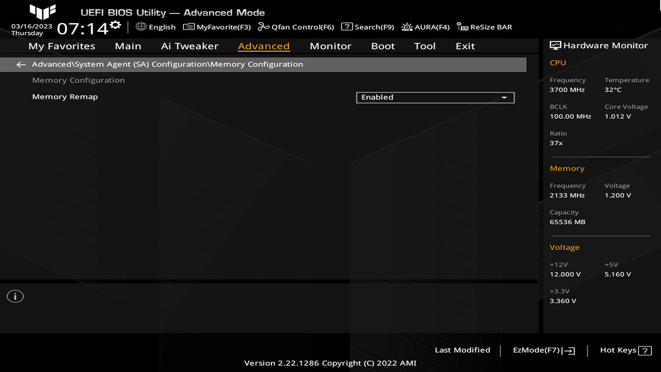Image resolution: width=661 pixels, height=372 pixels.
Task: Click the info icon in help panel
Action: (x=15, y=296)
